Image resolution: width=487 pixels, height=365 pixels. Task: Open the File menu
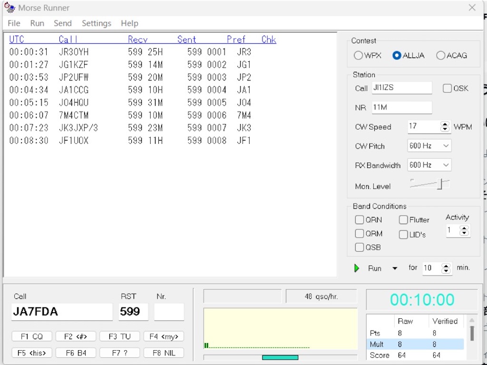coord(14,23)
